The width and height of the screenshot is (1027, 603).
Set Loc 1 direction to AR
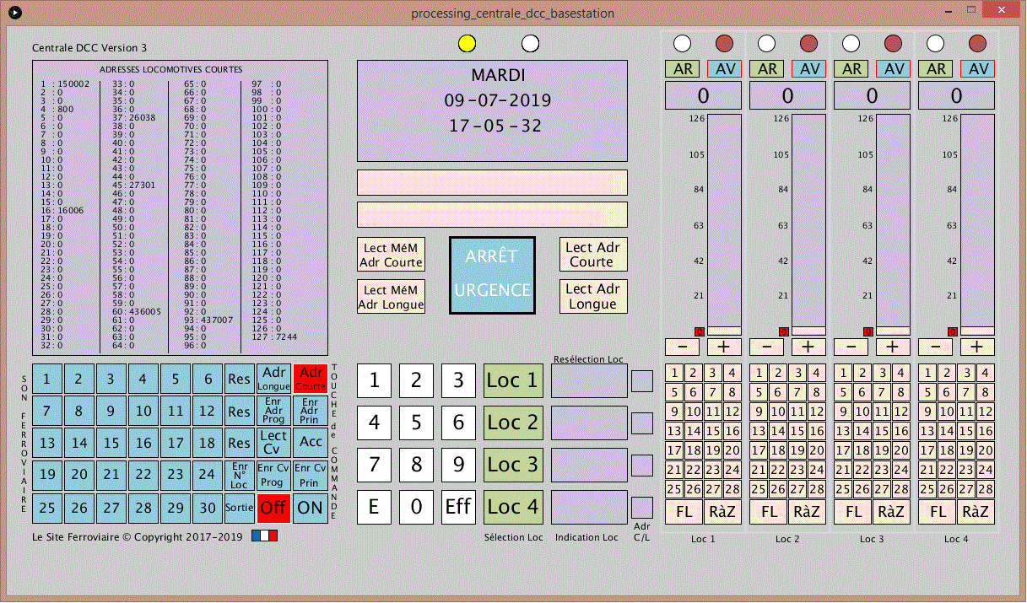[682, 70]
